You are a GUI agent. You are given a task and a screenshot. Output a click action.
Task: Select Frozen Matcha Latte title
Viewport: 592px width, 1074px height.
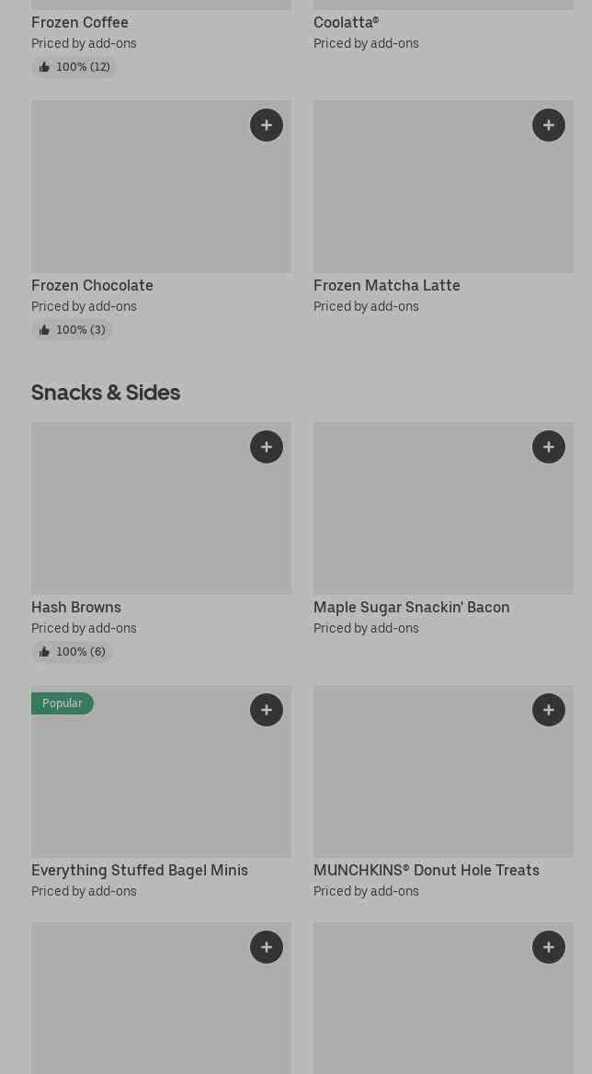coord(386,285)
